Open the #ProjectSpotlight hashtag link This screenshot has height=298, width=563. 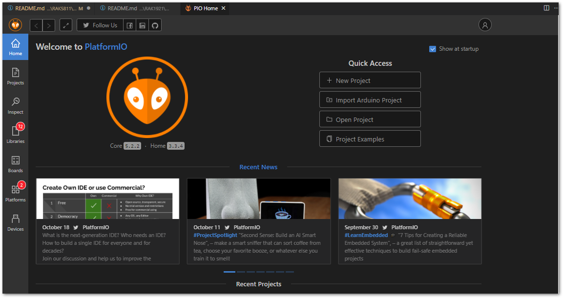click(215, 235)
